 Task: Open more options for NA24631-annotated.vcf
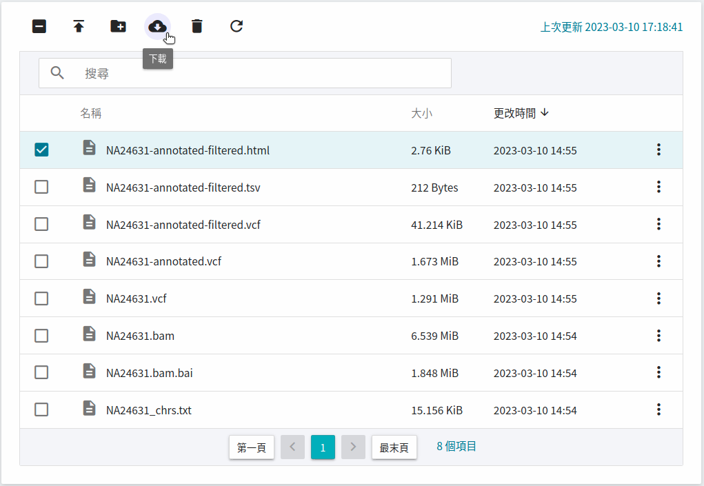click(658, 261)
